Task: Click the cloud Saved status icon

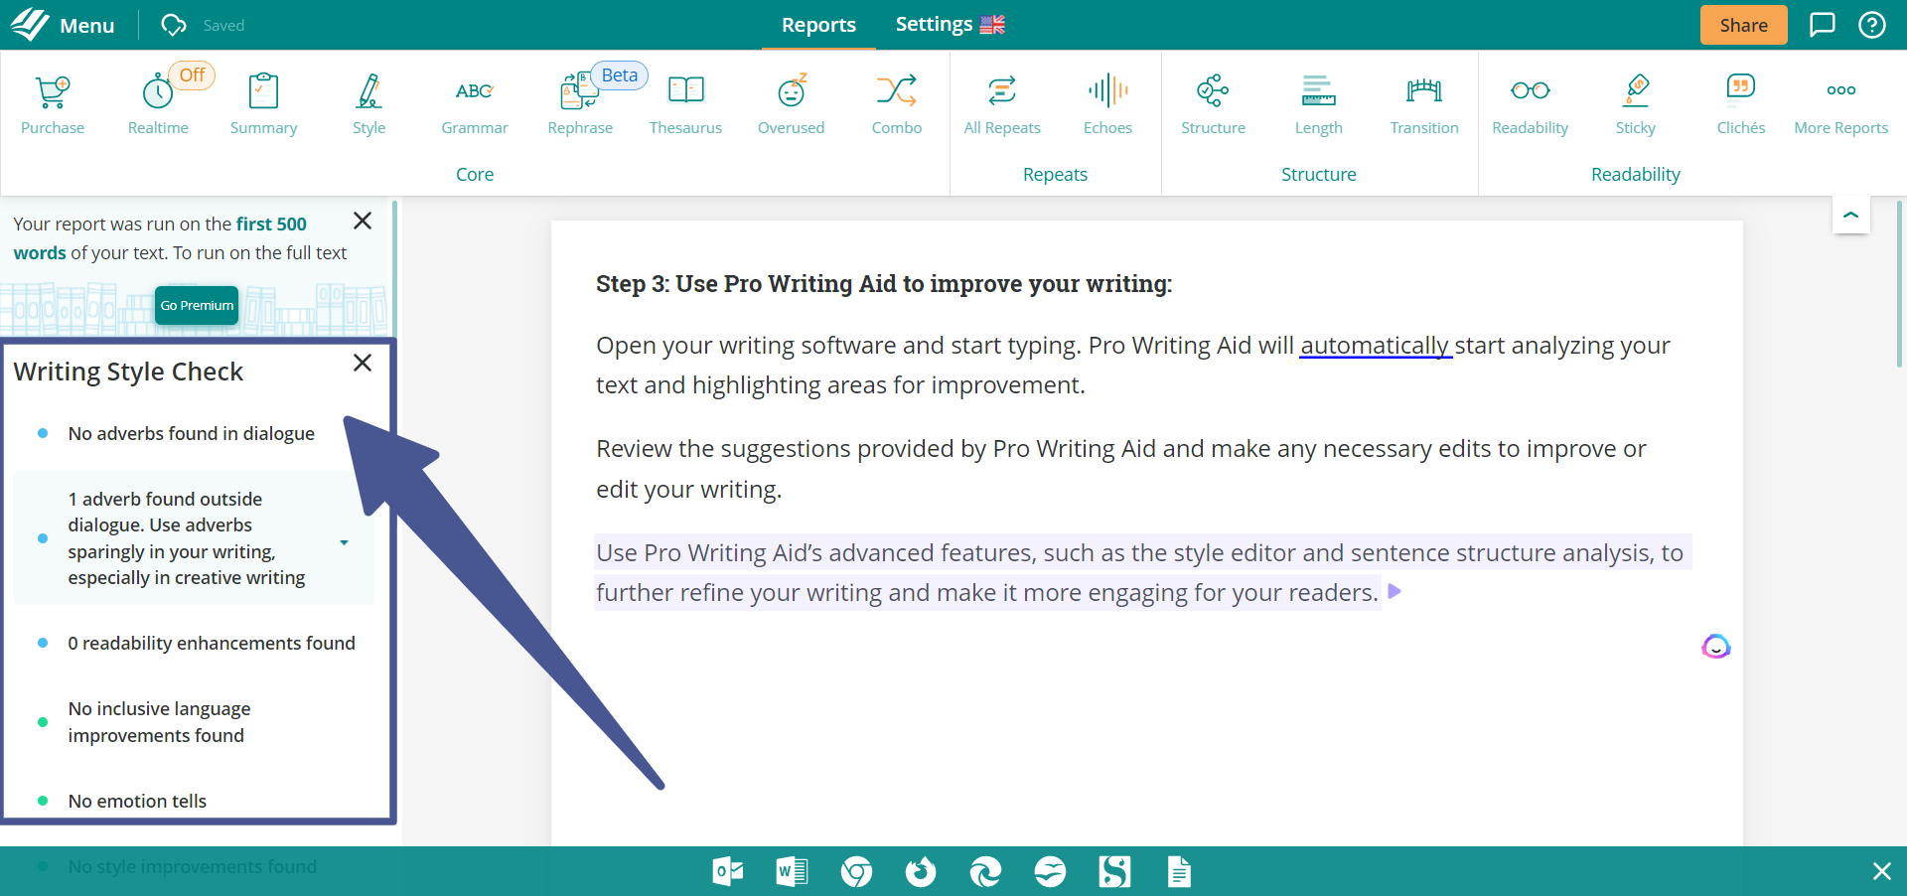Action: tap(174, 25)
